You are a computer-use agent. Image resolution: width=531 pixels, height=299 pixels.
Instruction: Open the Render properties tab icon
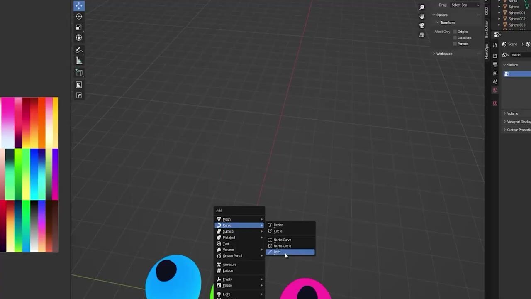pos(495,56)
